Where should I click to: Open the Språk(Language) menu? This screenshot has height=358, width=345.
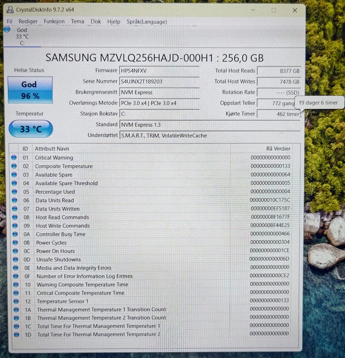click(147, 22)
